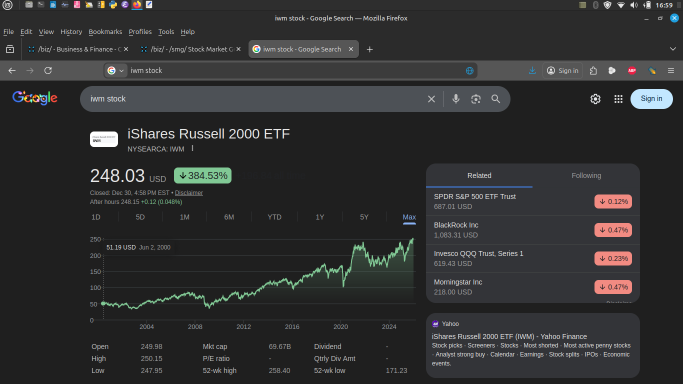
Task: Open the Help menu
Action: 187,31
